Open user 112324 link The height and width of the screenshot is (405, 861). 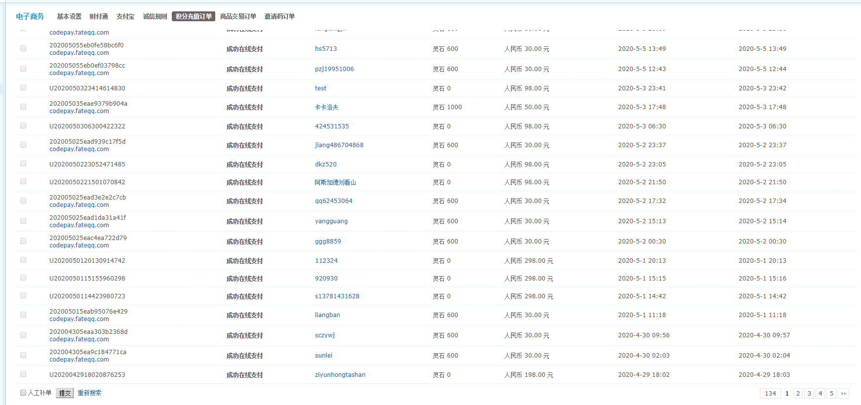point(326,261)
